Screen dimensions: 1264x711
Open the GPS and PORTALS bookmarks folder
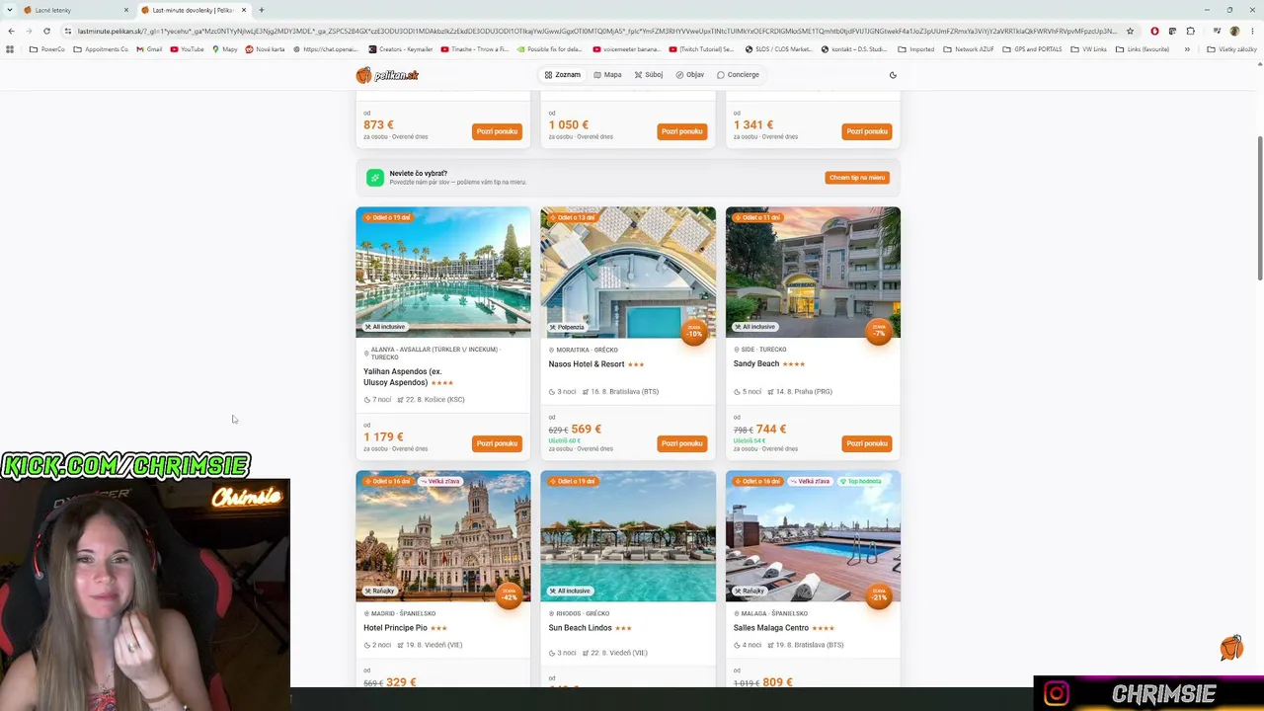click(x=1032, y=49)
